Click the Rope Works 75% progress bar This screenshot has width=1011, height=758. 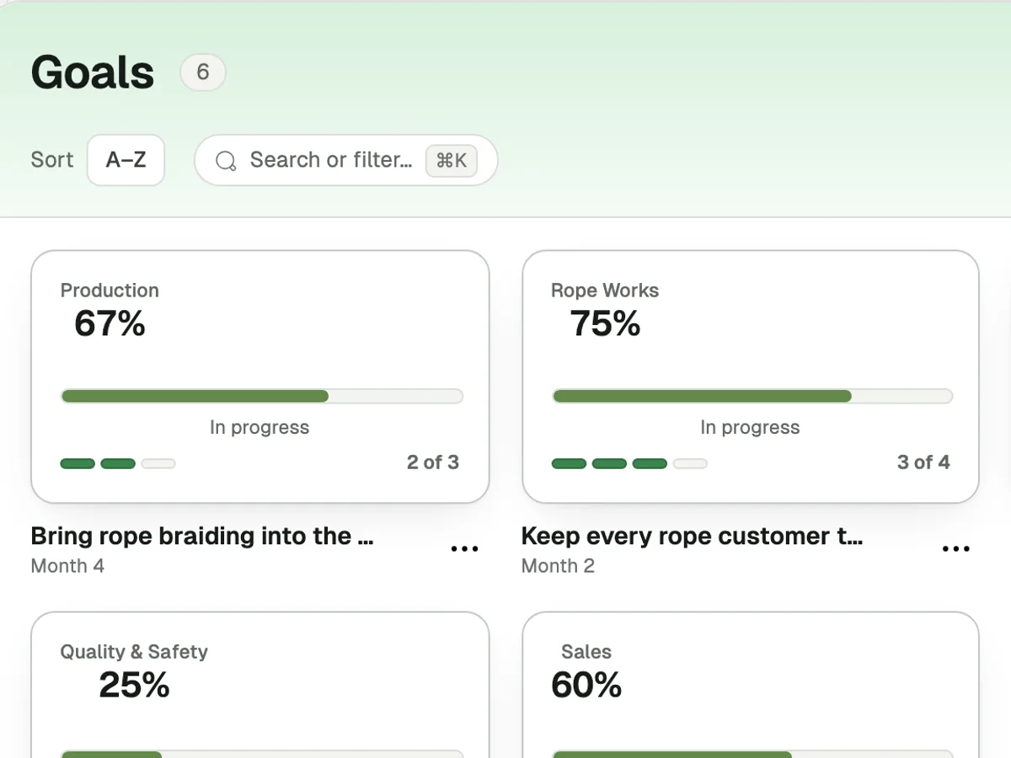tap(752, 396)
